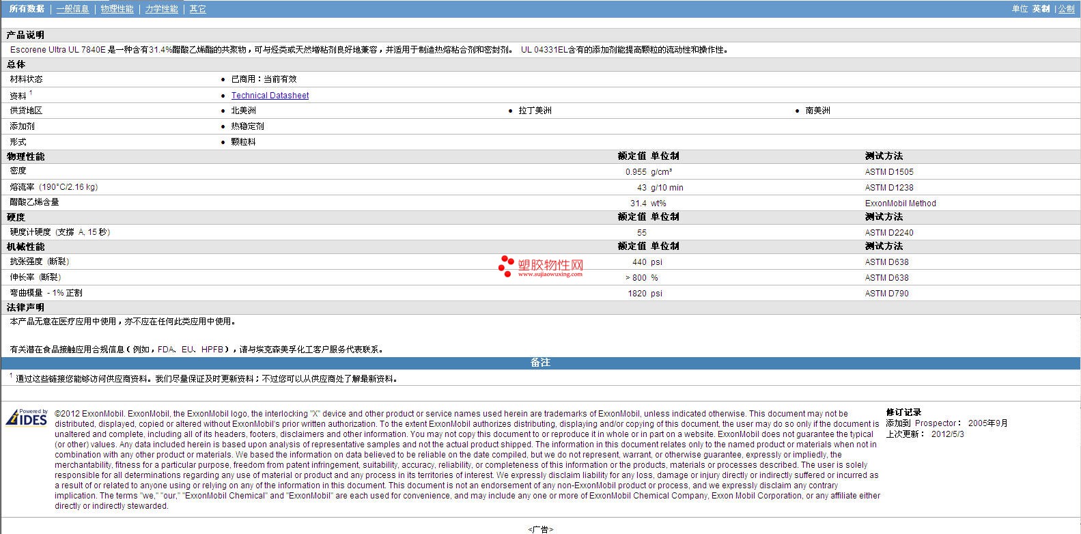Click the 熔流率 (190°C/2.16 kg) label
This screenshot has width=1081, height=534.
[x=53, y=187]
